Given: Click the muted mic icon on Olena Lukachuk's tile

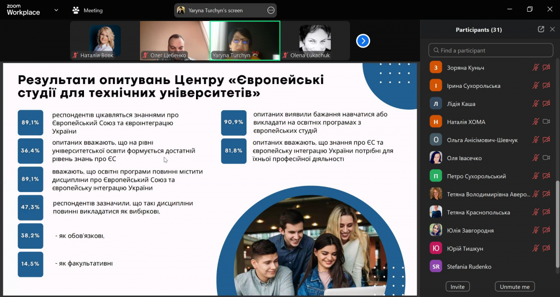Looking at the screenshot, I should point(285,56).
